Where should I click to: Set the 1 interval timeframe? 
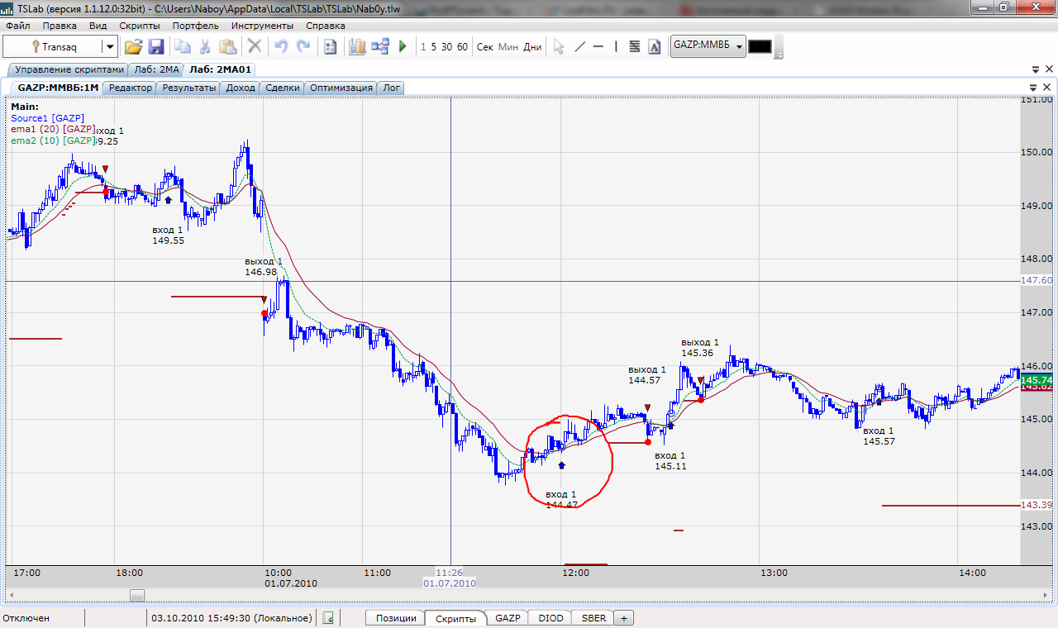[423, 47]
